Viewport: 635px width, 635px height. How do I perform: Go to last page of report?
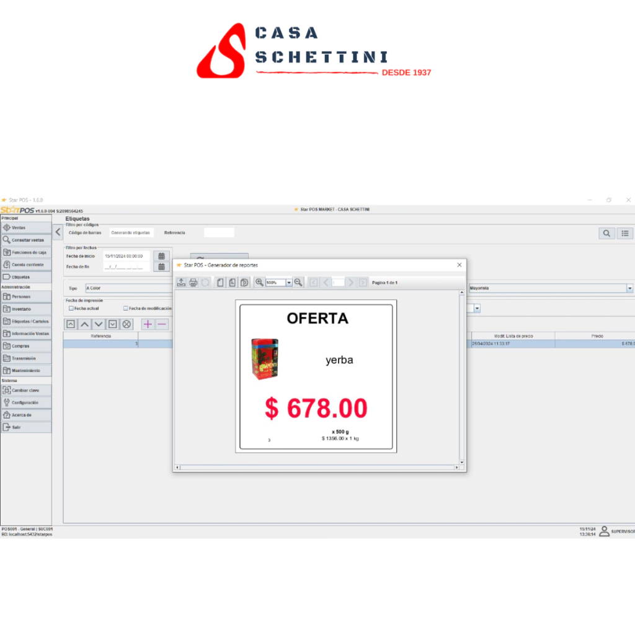363,283
